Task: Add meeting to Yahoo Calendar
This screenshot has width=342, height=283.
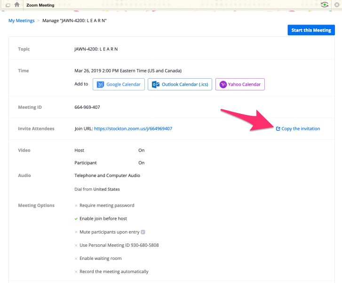Action: 240,84
